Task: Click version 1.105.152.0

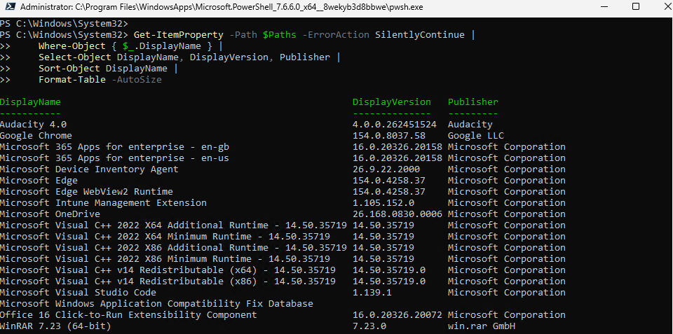Action: (x=383, y=202)
